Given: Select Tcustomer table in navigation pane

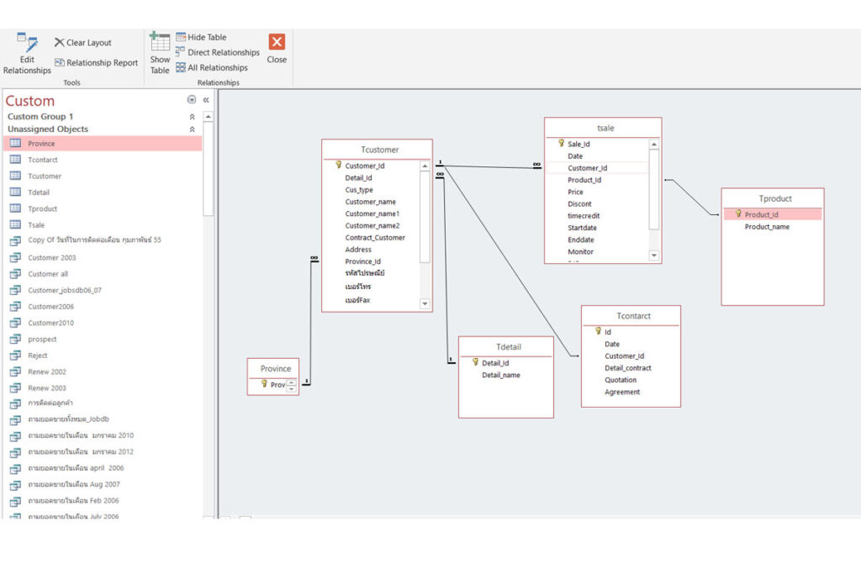Looking at the screenshot, I should (103, 176).
